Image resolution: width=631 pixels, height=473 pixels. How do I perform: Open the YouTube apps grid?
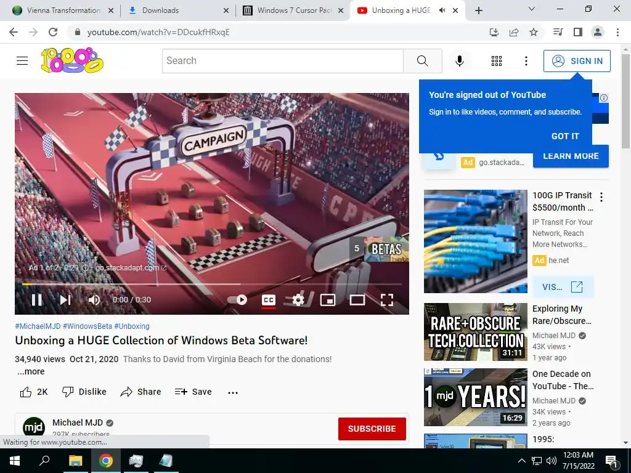click(497, 61)
